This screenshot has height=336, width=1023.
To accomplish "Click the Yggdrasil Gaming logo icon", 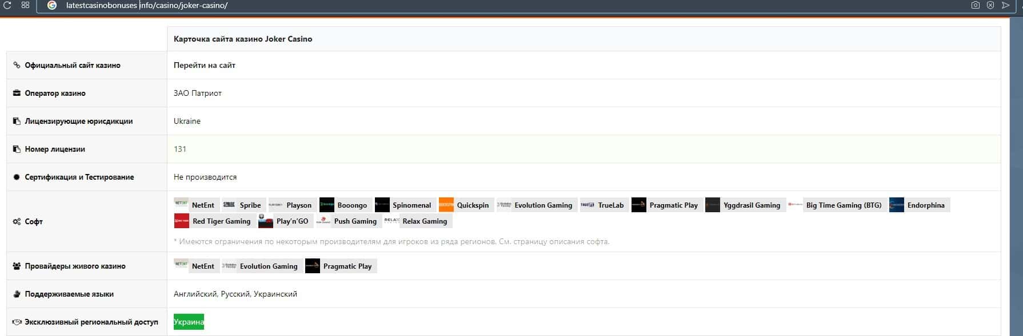I will click(713, 205).
